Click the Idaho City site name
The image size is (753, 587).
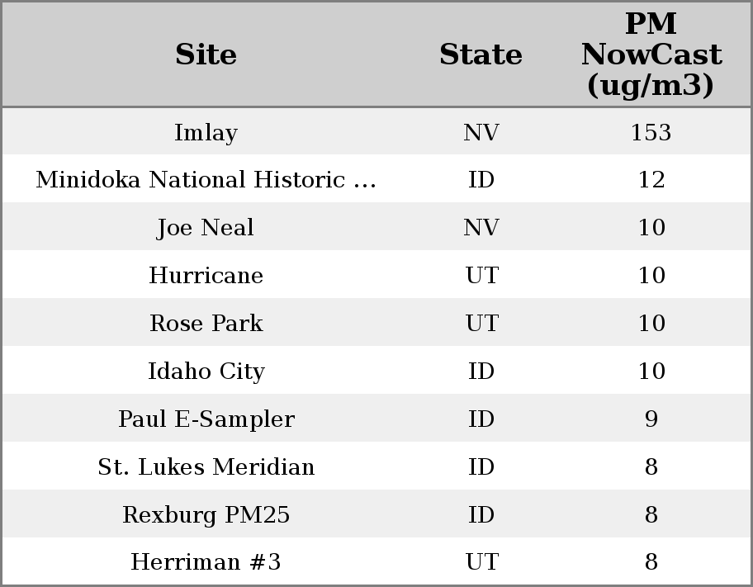[206, 372]
